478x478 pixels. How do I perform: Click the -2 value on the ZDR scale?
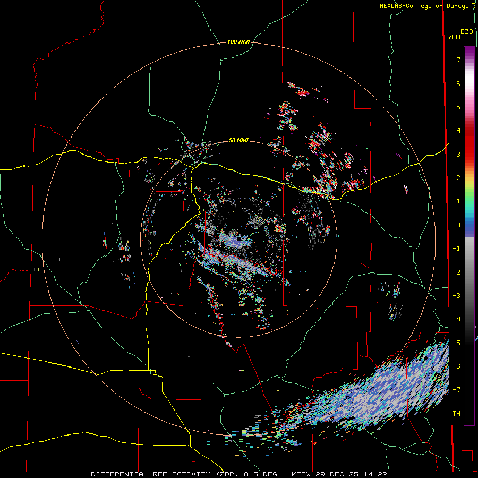[456, 272]
